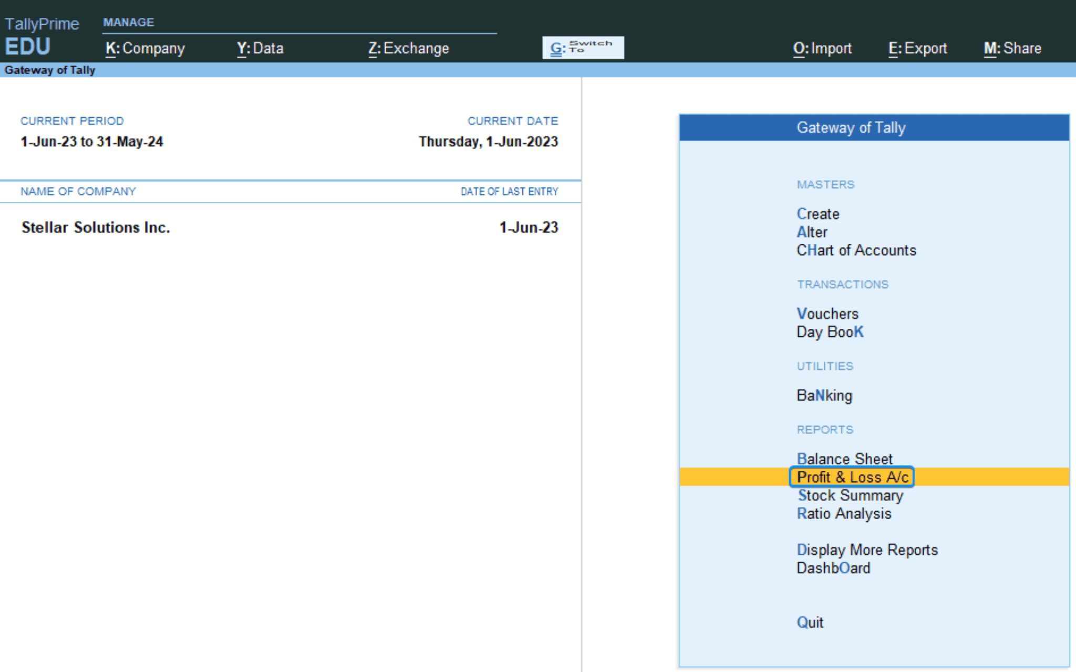1076x672 pixels.
Task: Open Banking utilities
Action: point(824,396)
